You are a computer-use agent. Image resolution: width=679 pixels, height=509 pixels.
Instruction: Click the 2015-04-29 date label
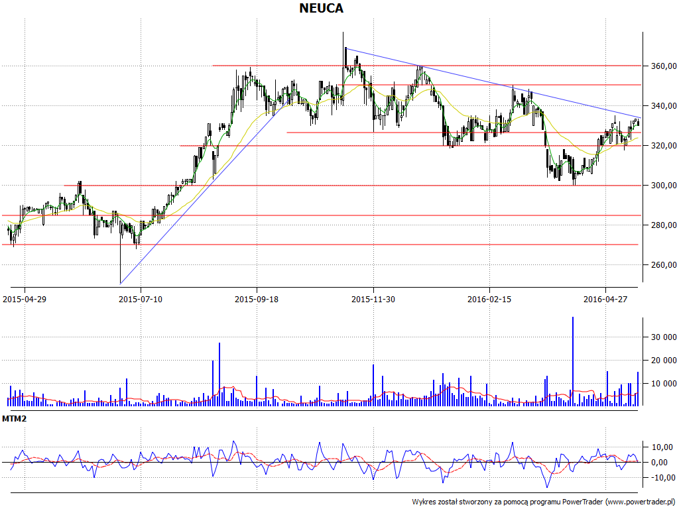25,300
